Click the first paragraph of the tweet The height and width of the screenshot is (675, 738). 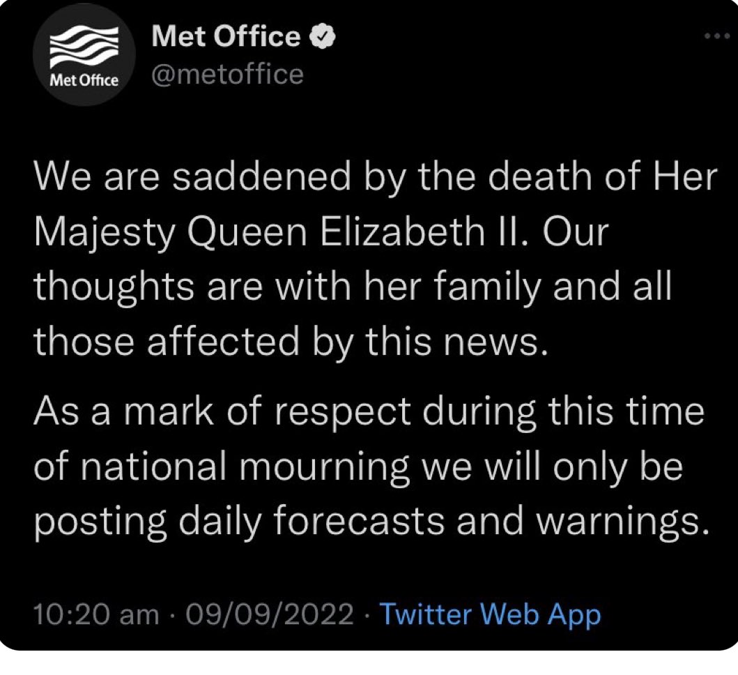pyautogui.click(x=369, y=258)
